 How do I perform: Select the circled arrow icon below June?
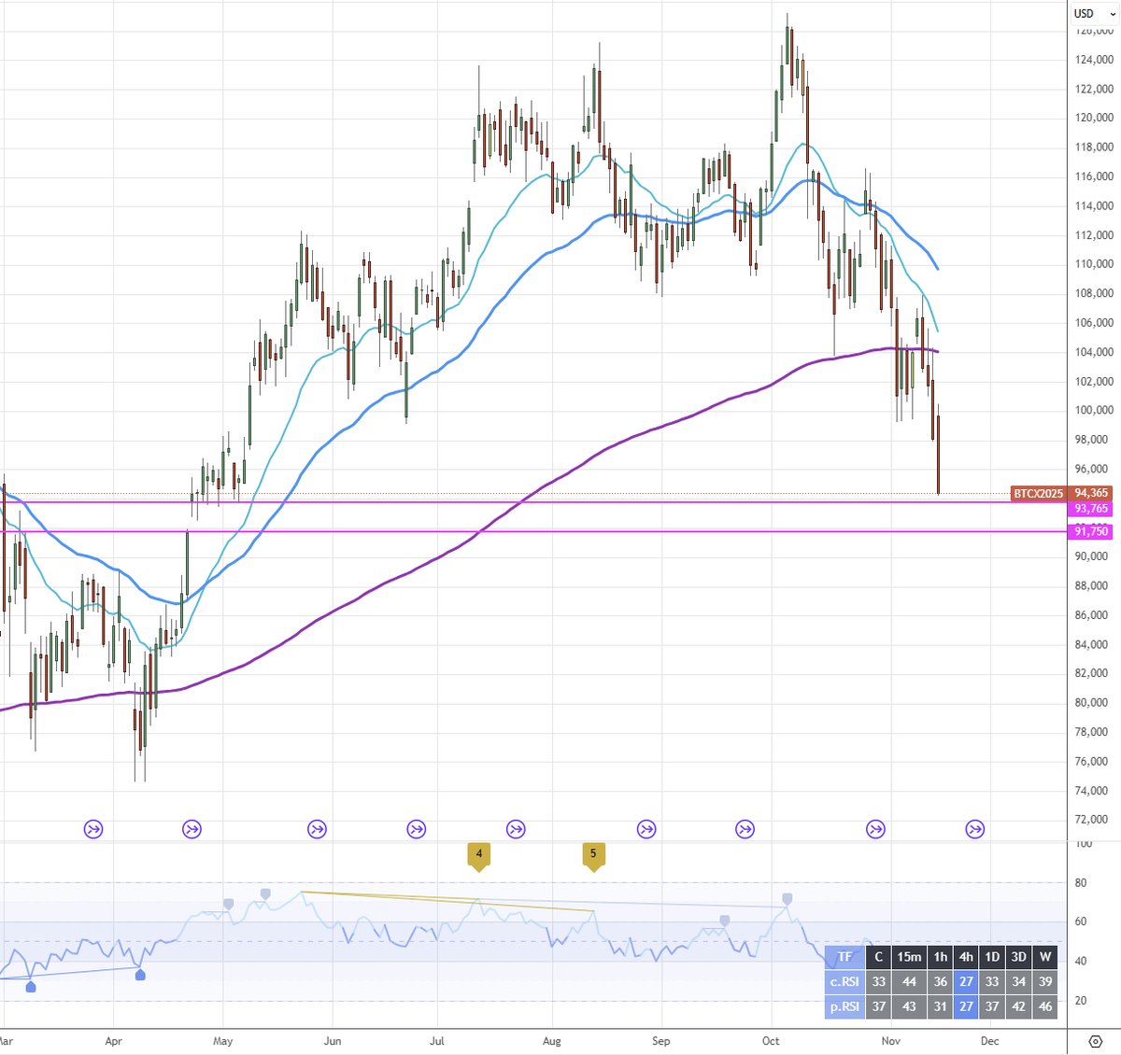point(316,828)
